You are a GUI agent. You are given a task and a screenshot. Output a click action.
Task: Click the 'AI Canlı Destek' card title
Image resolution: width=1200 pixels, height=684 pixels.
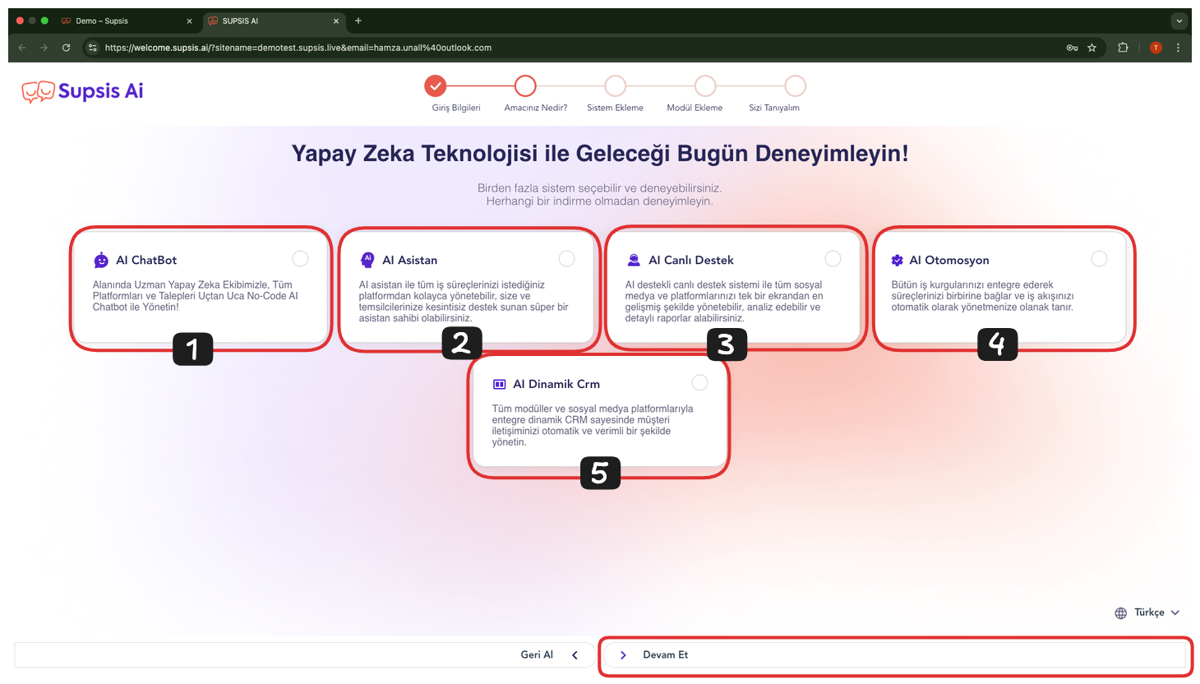[691, 261]
